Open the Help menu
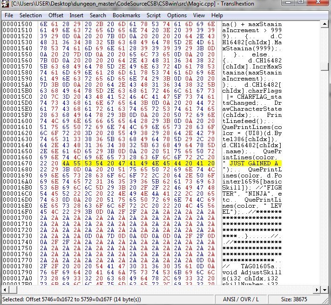This screenshot has height=305, width=331. (x=217, y=15)
